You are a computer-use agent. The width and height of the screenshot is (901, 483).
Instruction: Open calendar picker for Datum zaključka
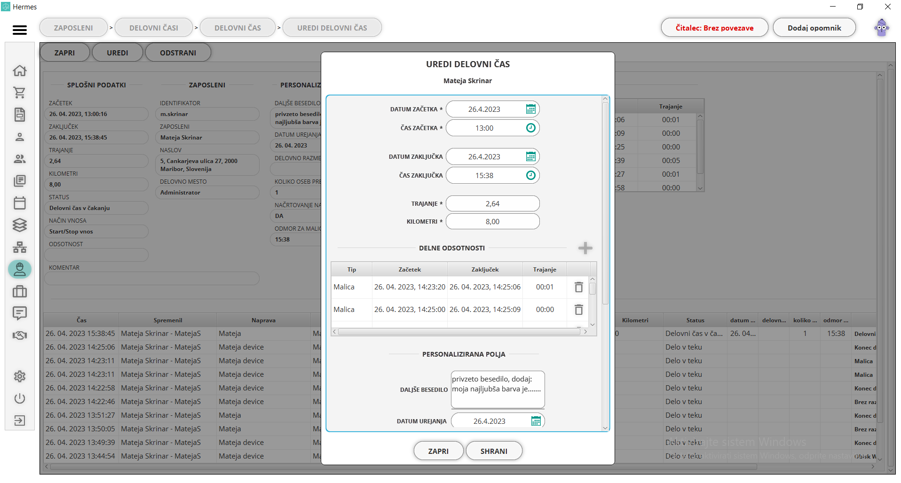pos(530,156)
